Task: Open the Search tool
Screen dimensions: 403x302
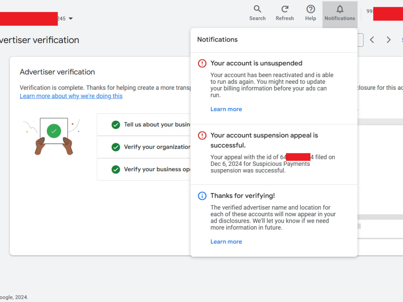Action: tap(257, 13)
